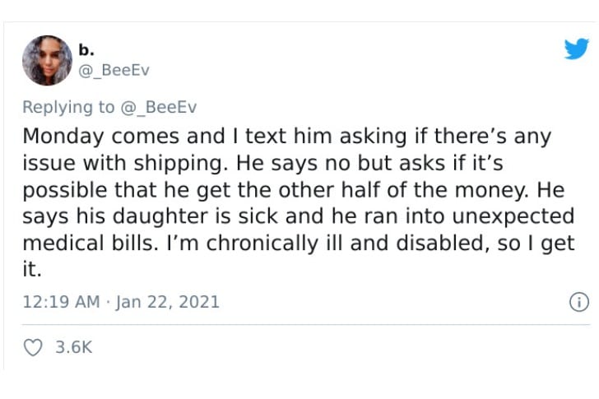
Task: Select the word "daughter" in the tweet
Action: click(160, 216)
